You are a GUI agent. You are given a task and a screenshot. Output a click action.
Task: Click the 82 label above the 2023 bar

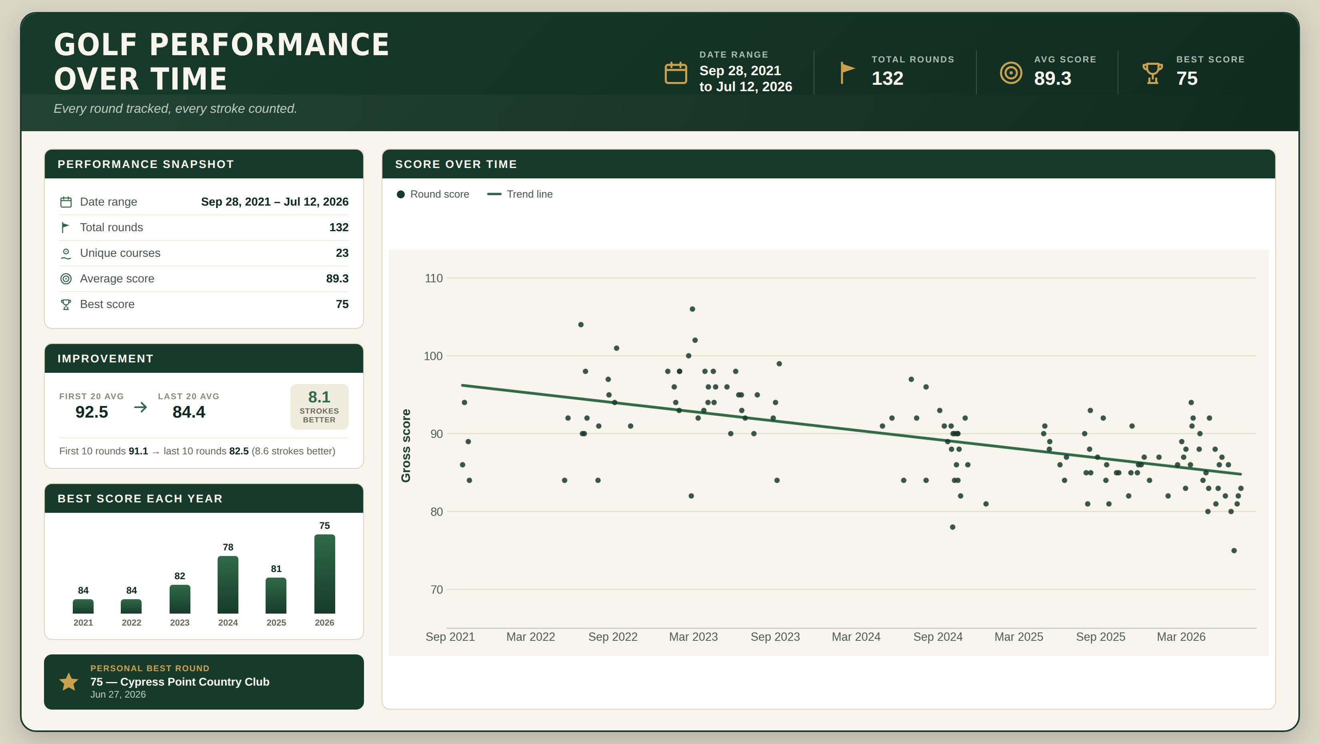(x=180, y=576)
